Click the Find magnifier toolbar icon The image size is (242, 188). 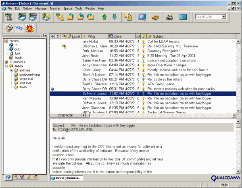[x=142, y=17]
